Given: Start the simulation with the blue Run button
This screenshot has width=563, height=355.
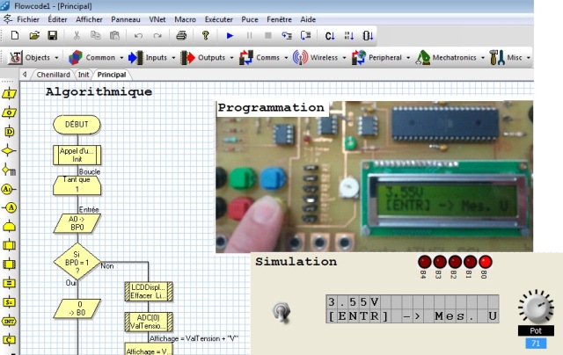Looking at the screenshot, I should [x=230, y=36].
